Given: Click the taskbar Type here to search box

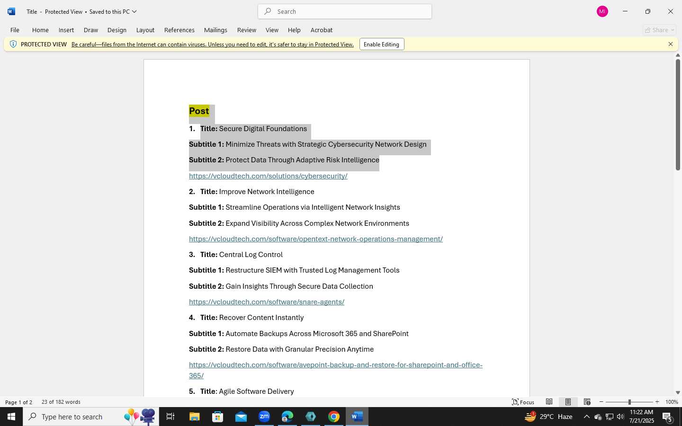Looking at the screenshot, I should (91, 417).
